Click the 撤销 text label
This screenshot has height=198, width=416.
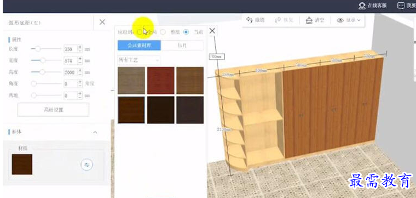pyautogui.click(x=260, y=20)
